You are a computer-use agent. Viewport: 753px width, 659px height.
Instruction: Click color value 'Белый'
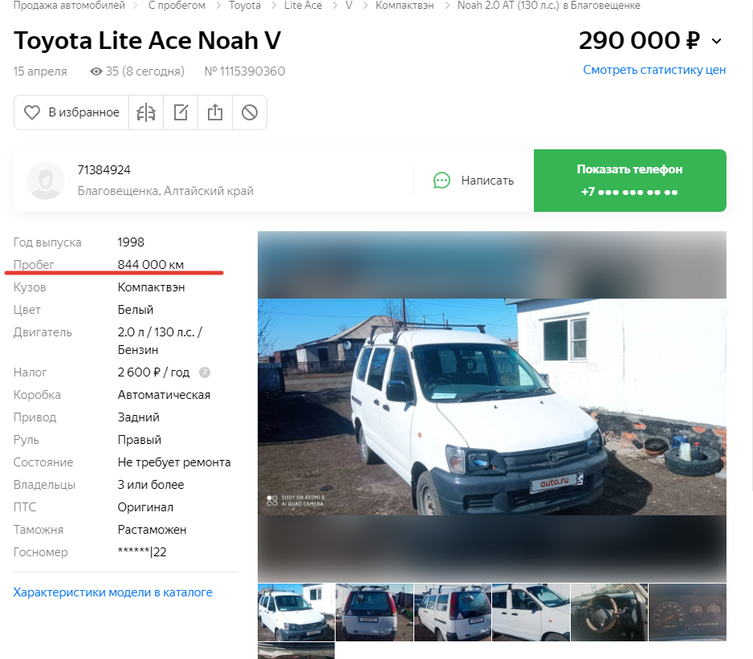136,310
